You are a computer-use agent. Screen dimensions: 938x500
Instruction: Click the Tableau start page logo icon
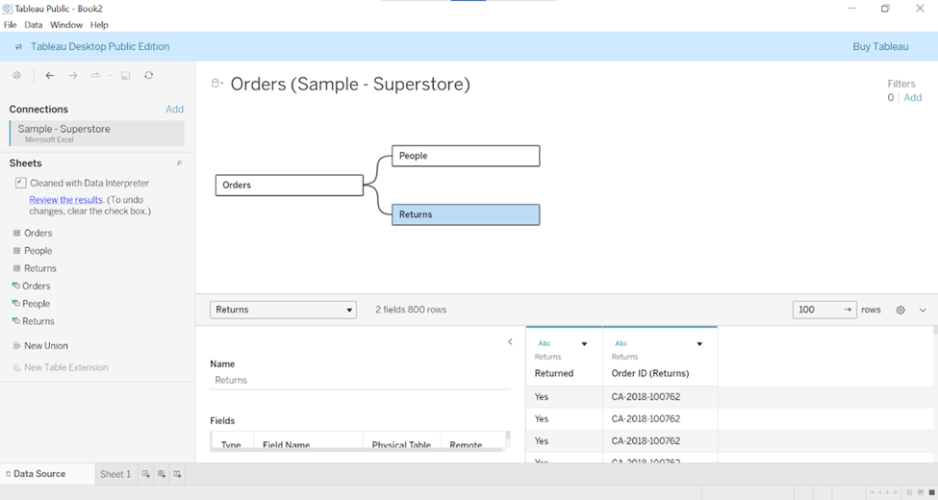(16, 75)
